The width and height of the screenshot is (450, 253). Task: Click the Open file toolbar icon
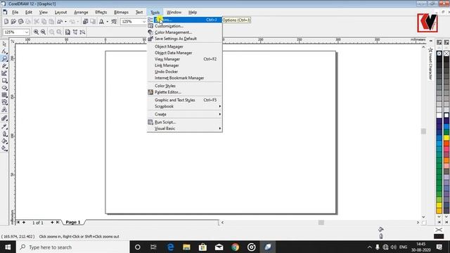(13, 22)
